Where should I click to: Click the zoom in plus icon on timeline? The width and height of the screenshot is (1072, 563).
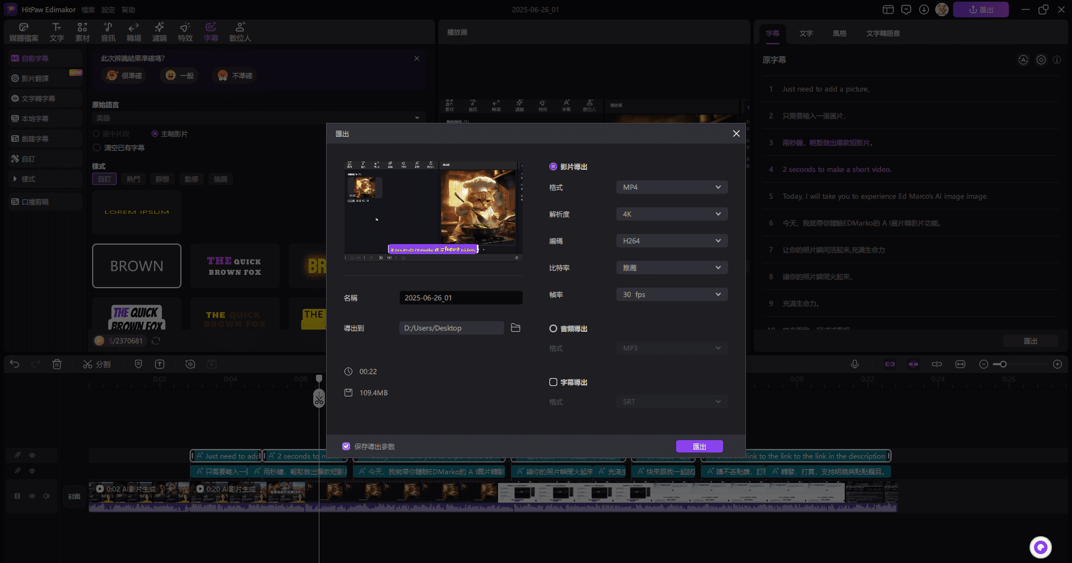click(x=1057, y=364)
